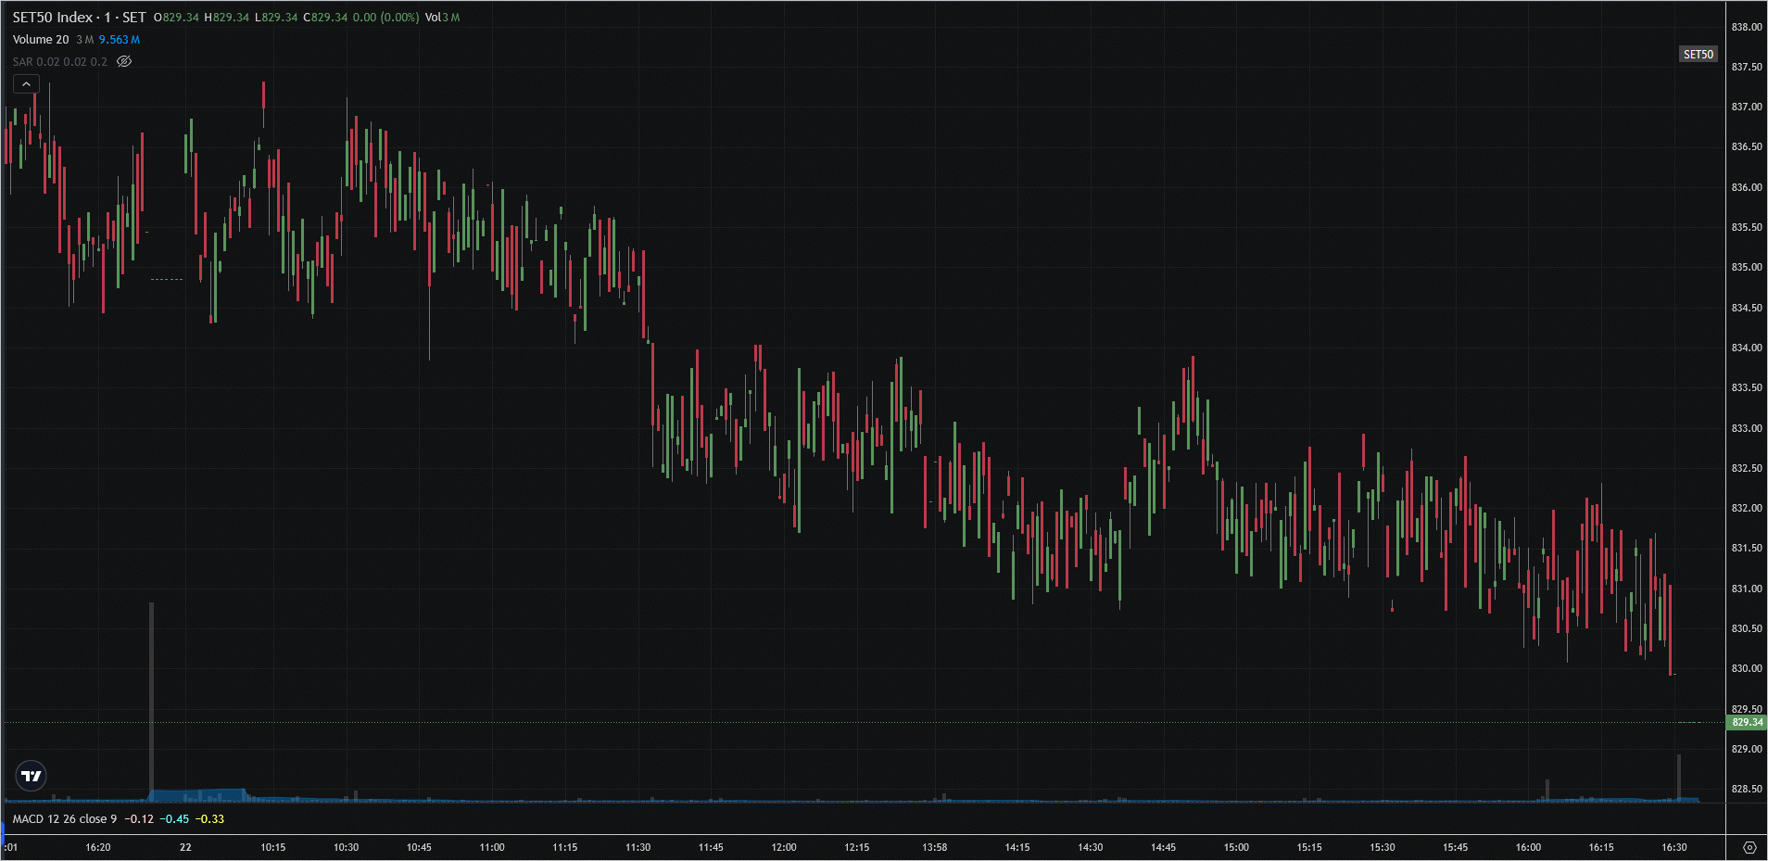The image size is (1768, 861).
Task: Click the cyan -0.45 MACD value
Action: [x=174, y=819]
